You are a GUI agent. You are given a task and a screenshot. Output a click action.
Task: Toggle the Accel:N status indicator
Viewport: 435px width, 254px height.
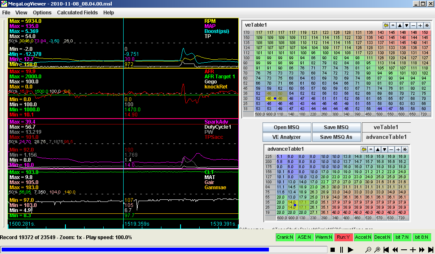363,237
